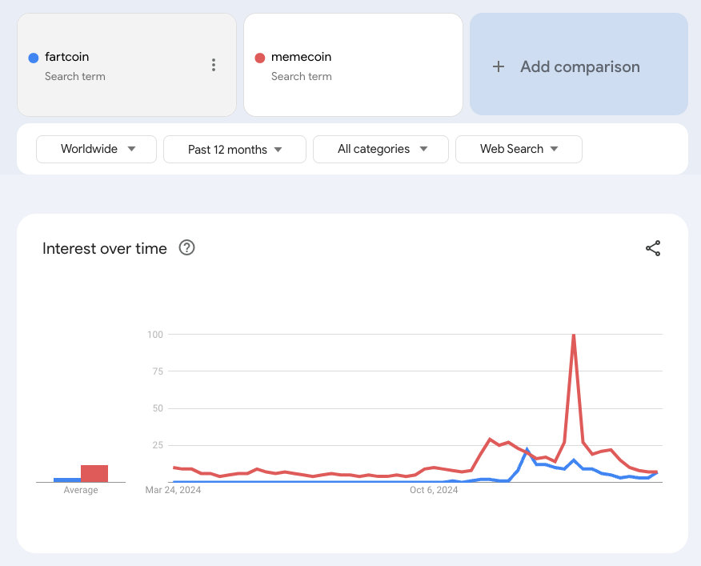701x566 pixels.
Task: Click the Interest over time heading
Action: [x=105, y=248]
